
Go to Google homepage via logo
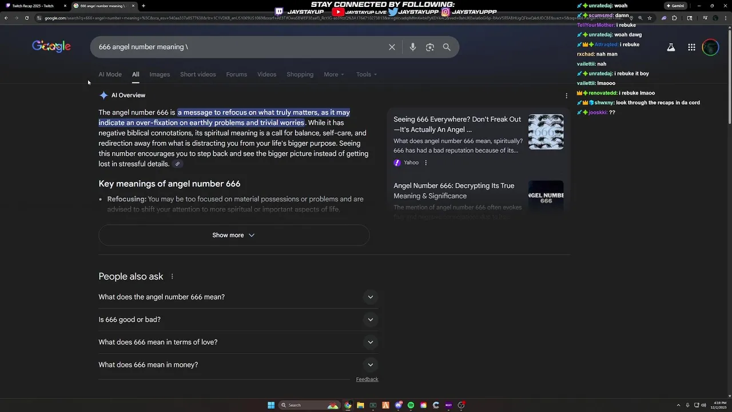point(51,47)
